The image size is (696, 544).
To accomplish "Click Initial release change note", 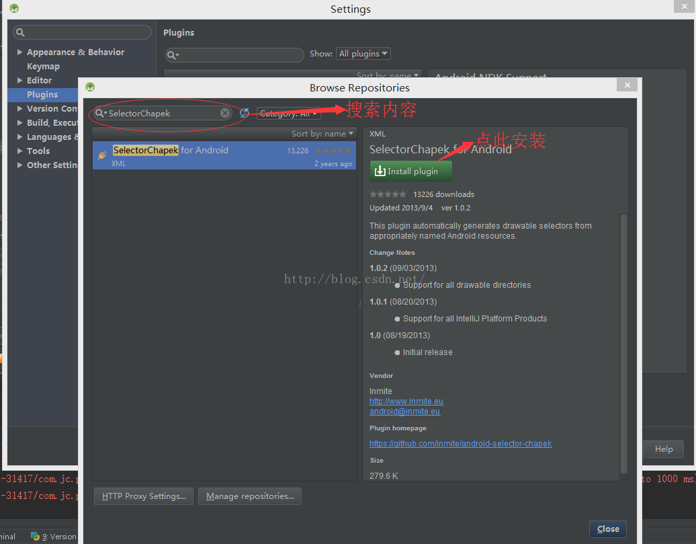I will tap(427, 352).
